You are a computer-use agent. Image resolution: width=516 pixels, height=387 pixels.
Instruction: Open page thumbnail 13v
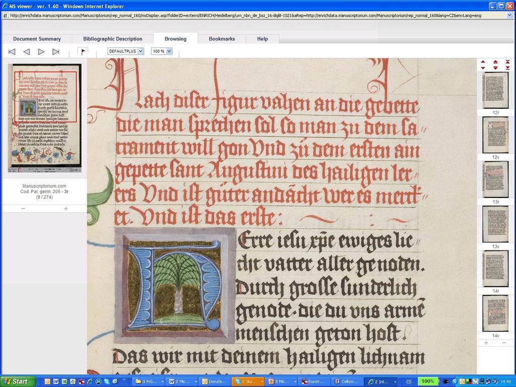click(495, 224)
